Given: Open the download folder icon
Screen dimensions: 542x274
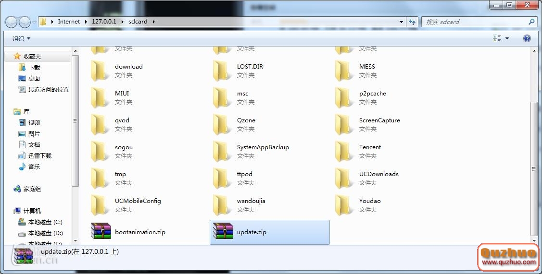Looking at the screenshot, I should tap(100, 71).
